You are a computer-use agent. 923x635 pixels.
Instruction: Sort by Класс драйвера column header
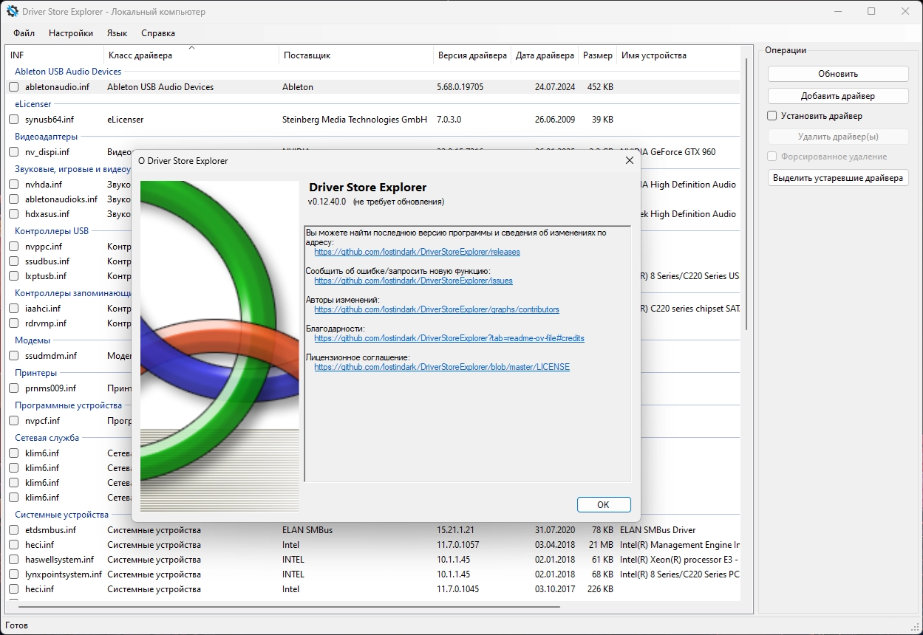pos(192,55)
